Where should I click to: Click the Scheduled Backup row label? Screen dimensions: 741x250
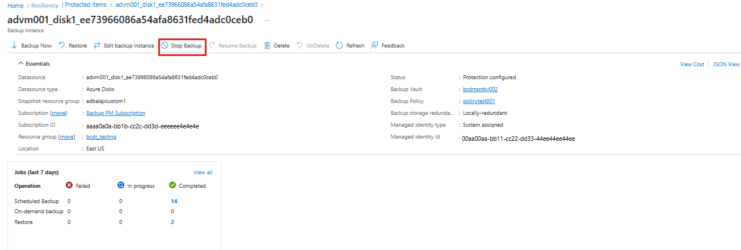click(x=36, y=201)
